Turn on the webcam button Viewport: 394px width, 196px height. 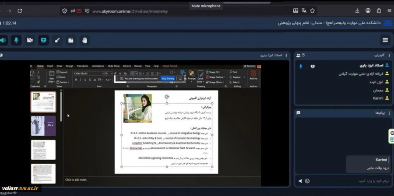[30, 40]
